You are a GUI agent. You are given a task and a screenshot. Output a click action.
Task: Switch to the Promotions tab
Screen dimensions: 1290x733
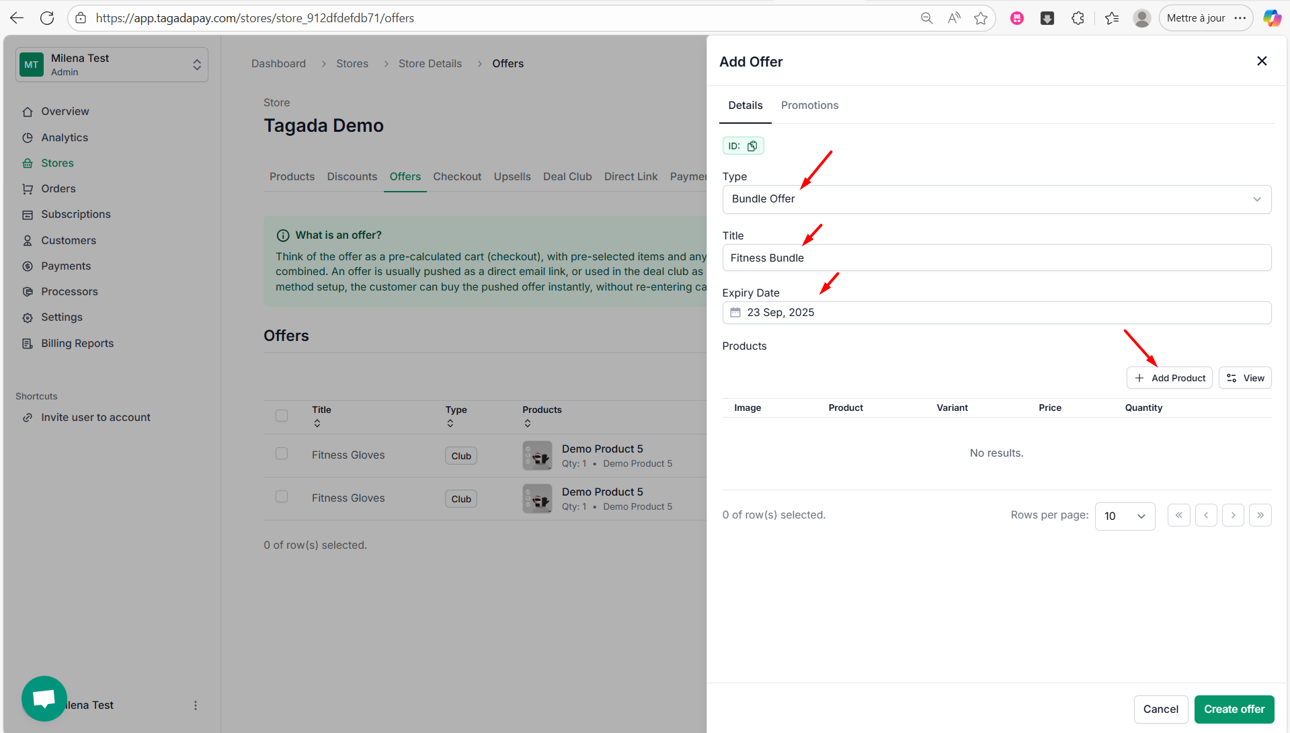[809, 106]
